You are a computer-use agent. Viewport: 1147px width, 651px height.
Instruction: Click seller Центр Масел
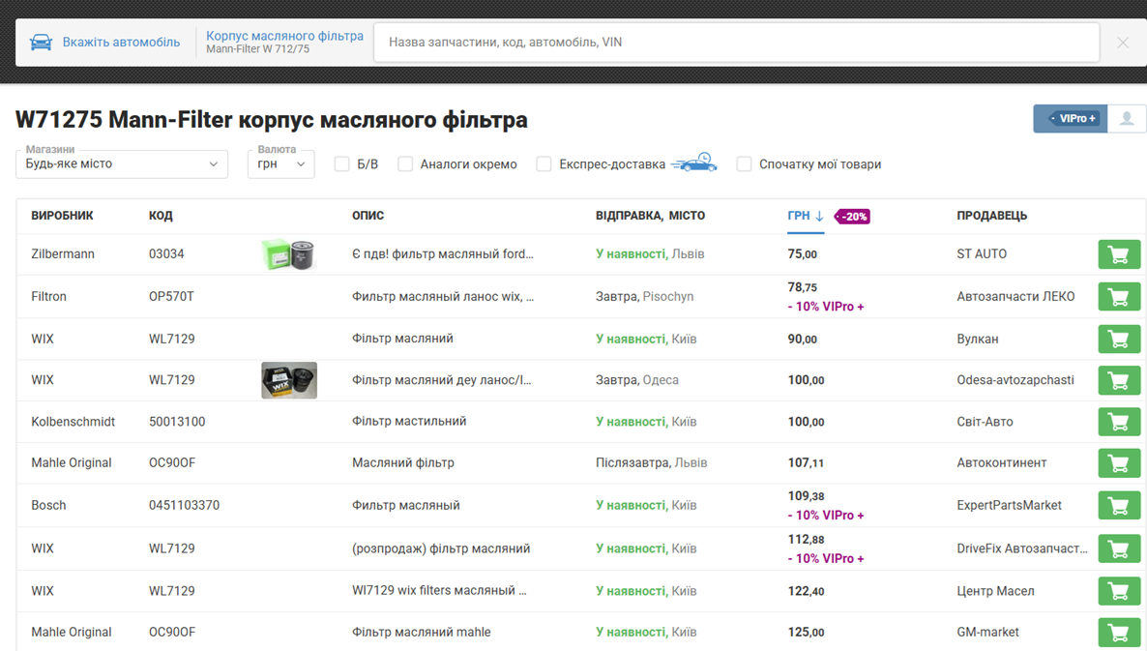995,591
